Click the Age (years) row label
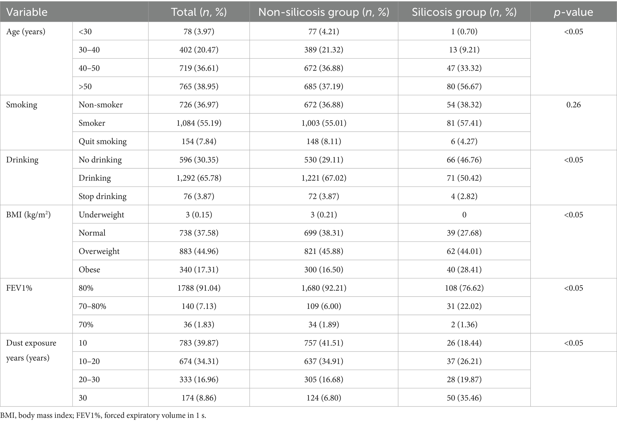Viewport: 617px width, 422px height. coord(26,32)
